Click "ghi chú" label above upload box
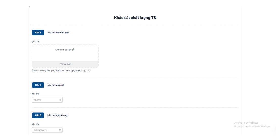276x137 pixels. (36, 41)
